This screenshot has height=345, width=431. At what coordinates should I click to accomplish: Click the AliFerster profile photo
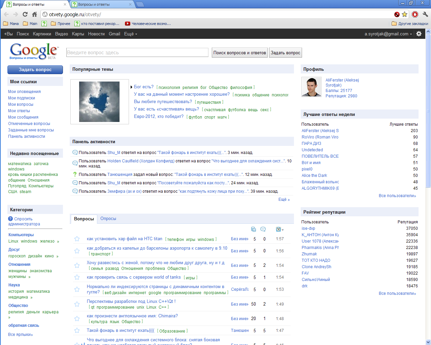(311, 87)
